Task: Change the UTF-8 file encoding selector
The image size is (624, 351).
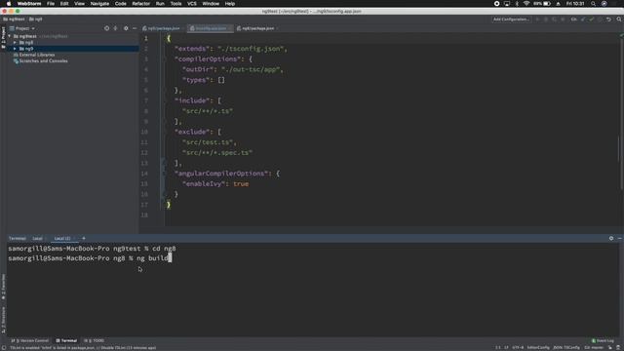Action: [518, 347]
